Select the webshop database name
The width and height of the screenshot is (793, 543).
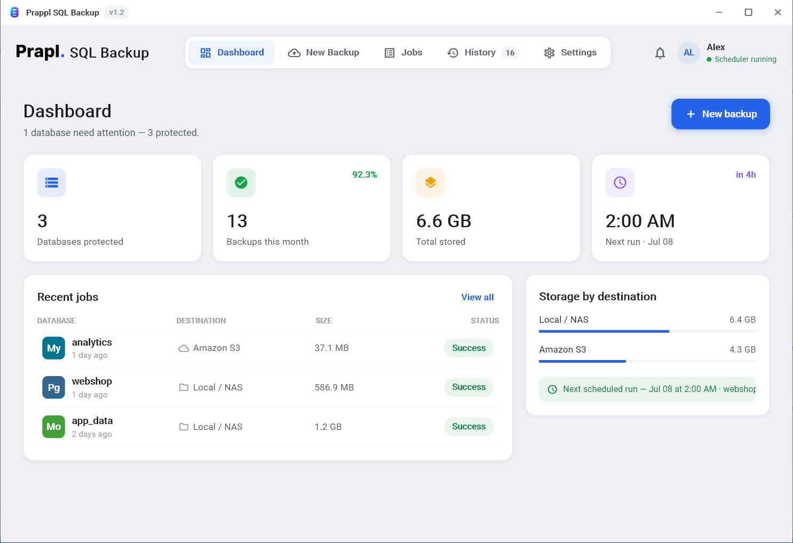click(x=92, y=381)
